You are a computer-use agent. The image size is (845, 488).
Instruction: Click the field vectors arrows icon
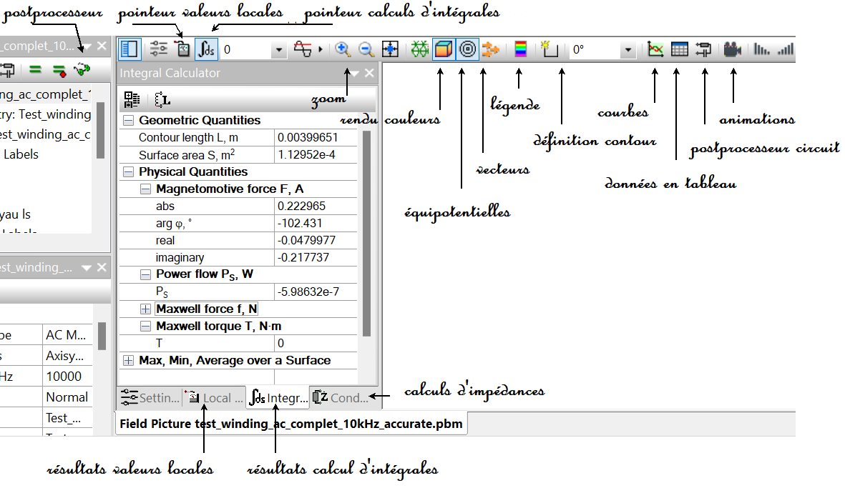[x=491, y=49]
